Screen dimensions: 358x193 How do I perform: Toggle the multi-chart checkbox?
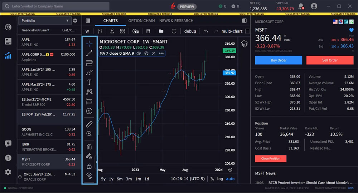click(x=247, y=31)
